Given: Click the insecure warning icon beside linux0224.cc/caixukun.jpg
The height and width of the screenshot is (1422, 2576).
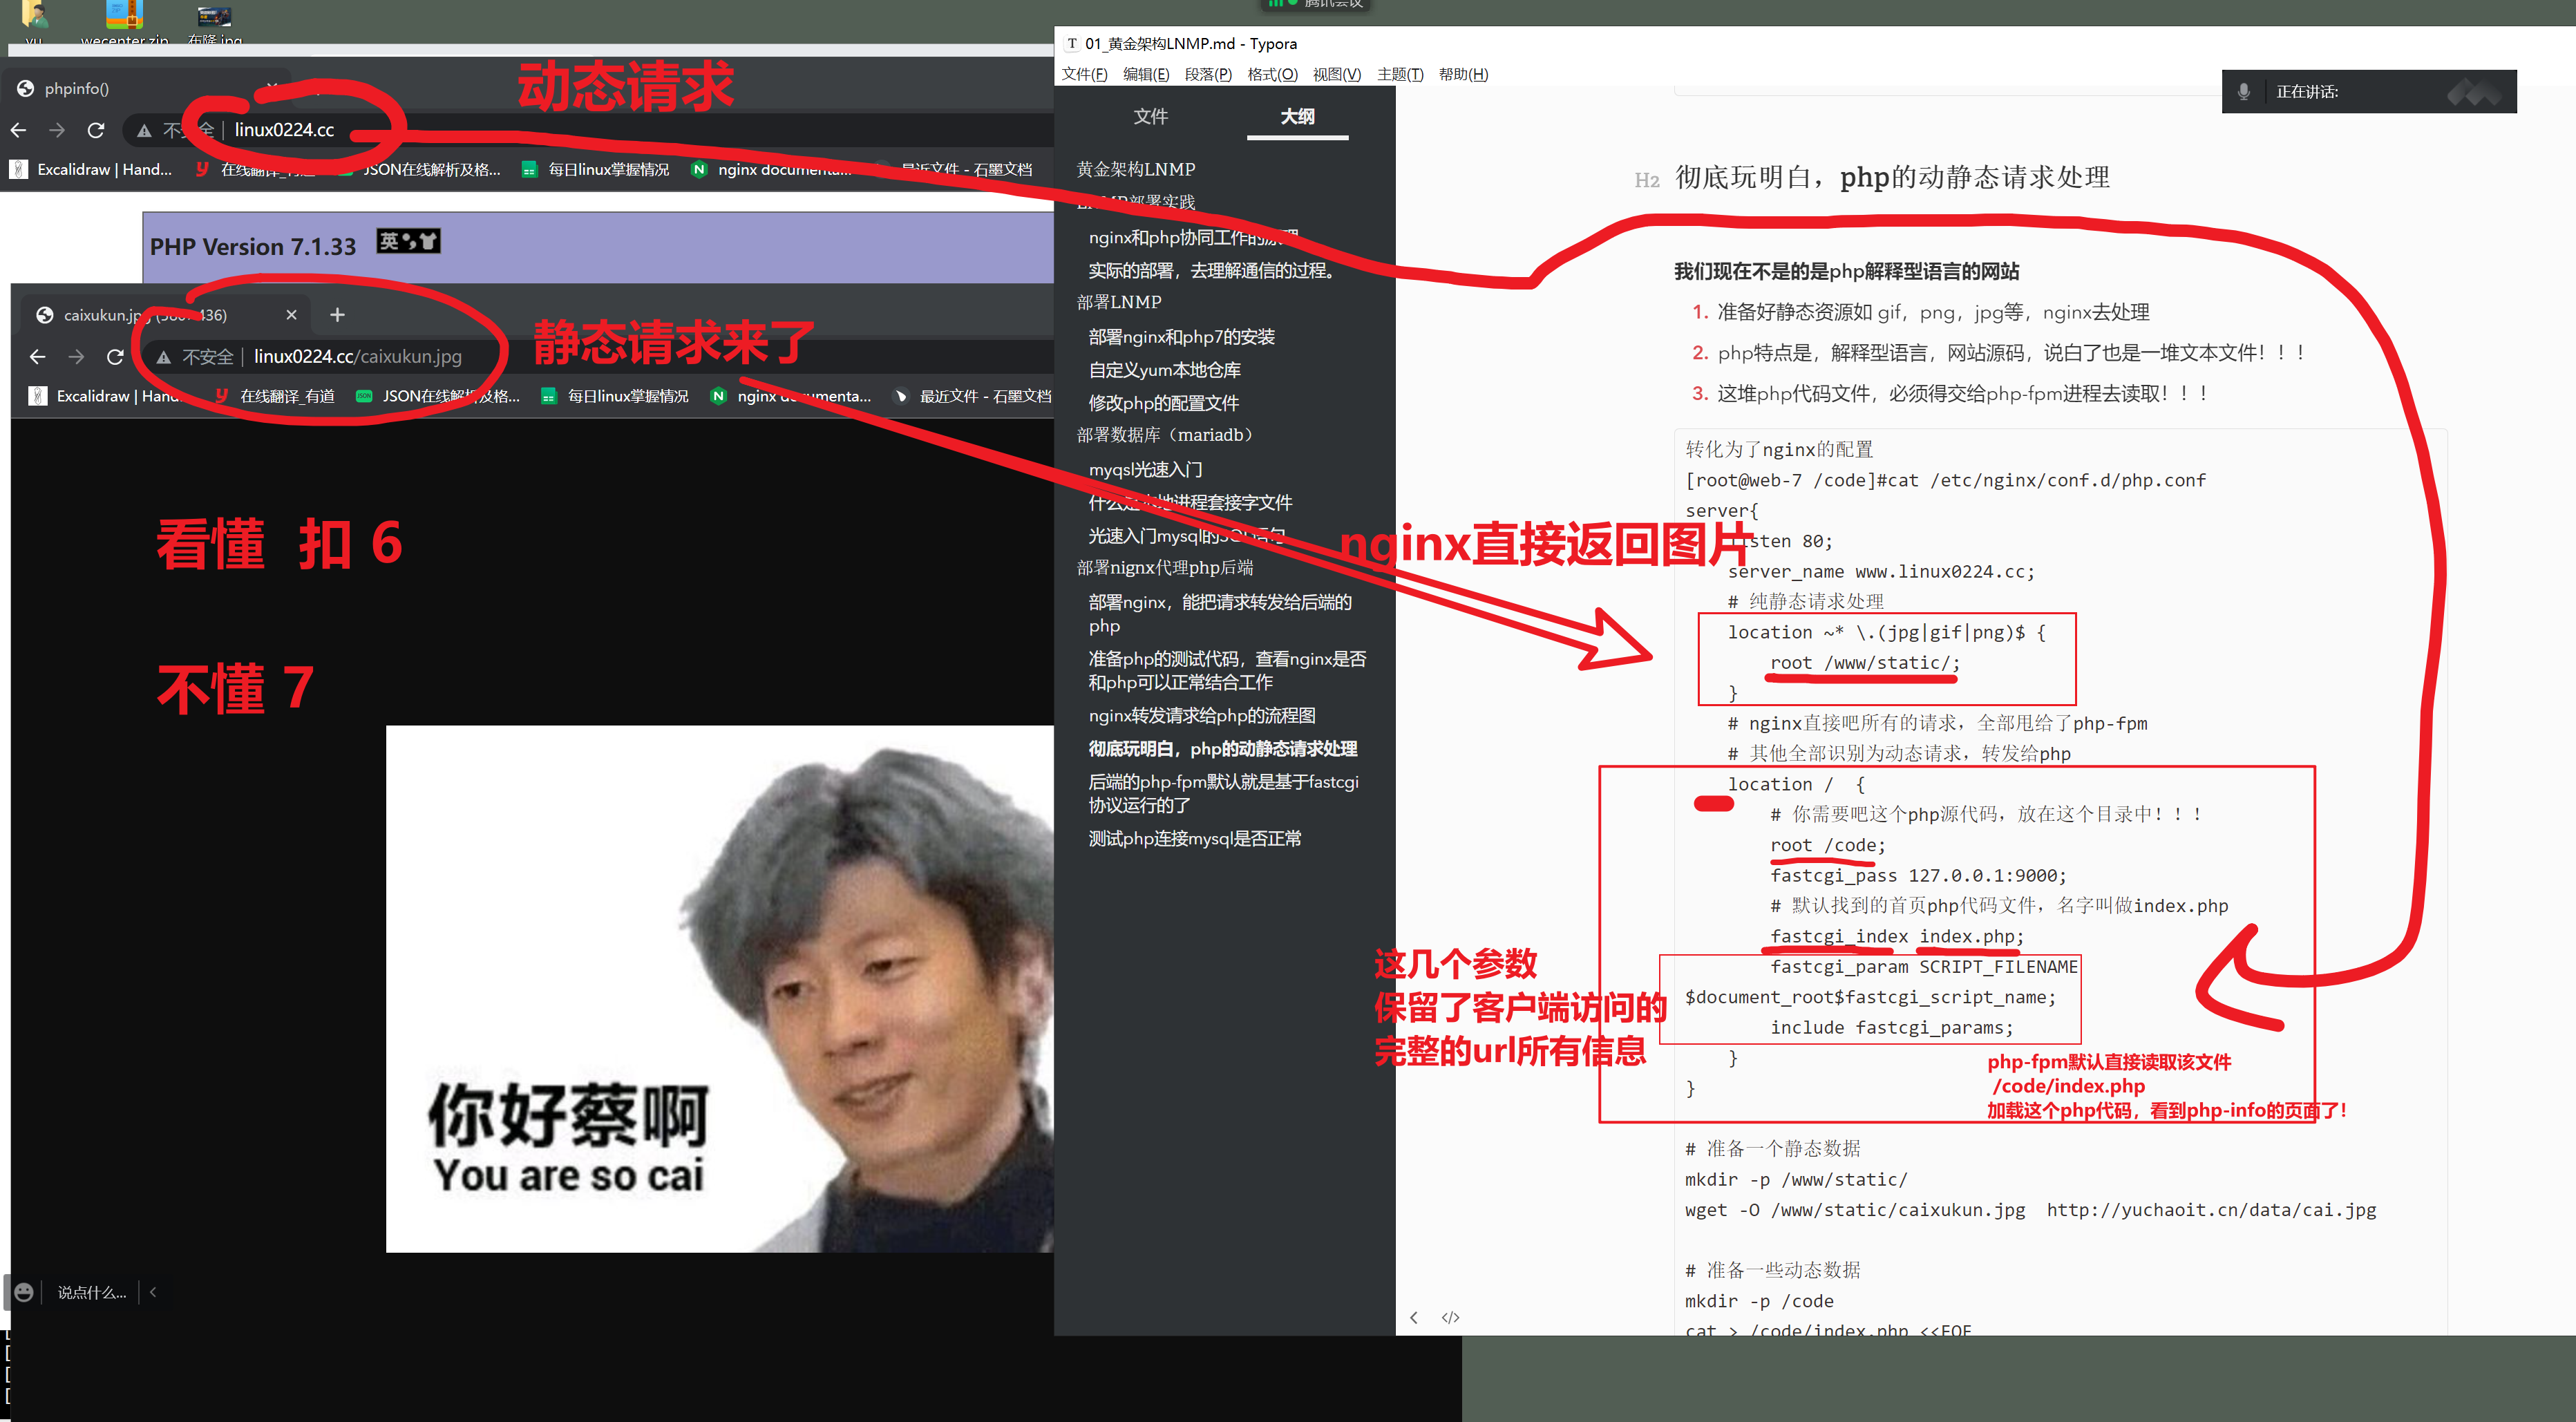Looking at the screenshot, I should coord(164,357).
